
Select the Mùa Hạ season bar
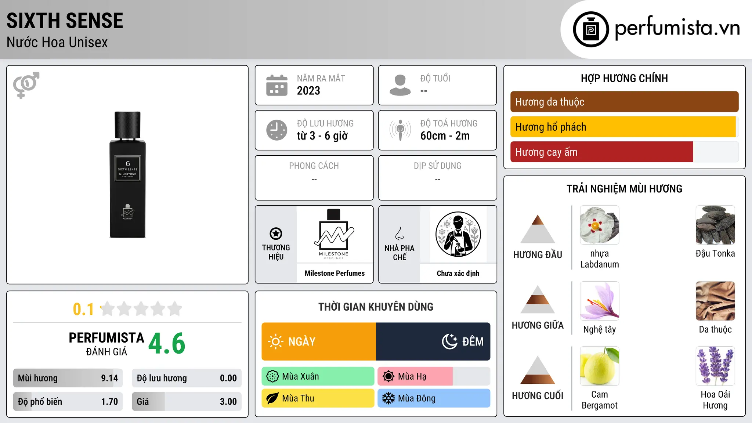(434, 376)
